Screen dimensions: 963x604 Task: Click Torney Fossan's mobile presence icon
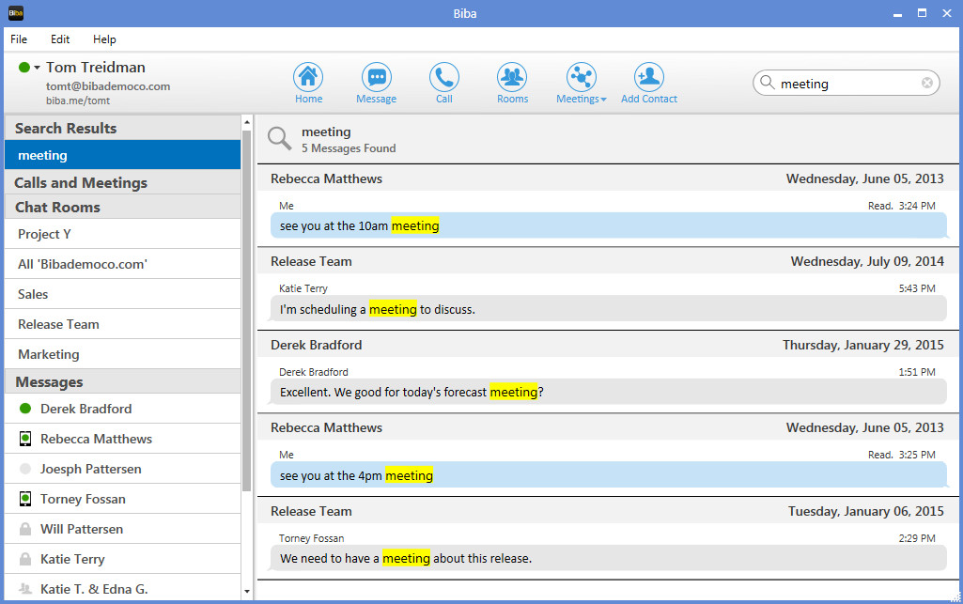25,499
